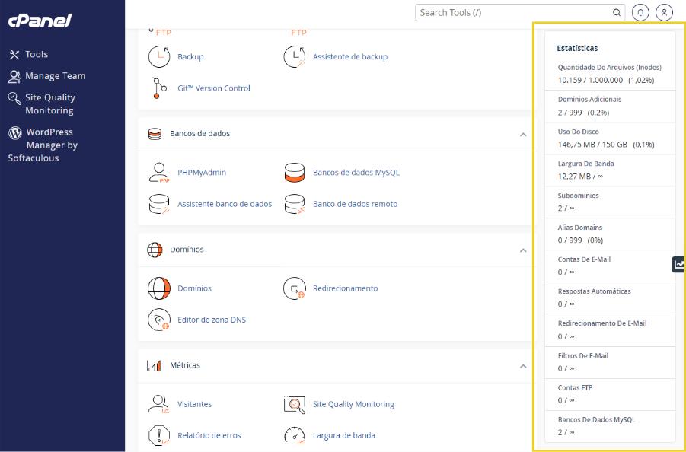Click the Git Version Control branch icon
The image size is (686, 452).
pos(159,88)
